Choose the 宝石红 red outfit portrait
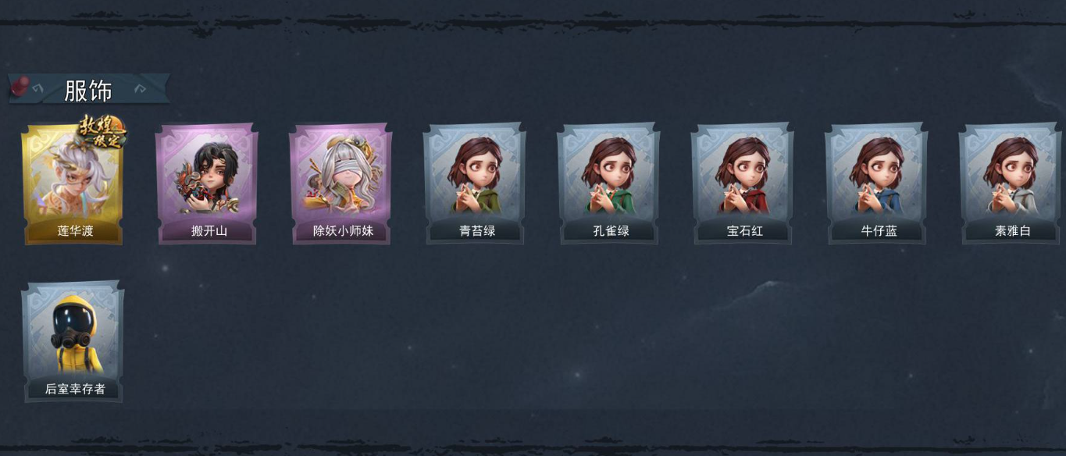This screenshot has width=1066, height=456. [x=743, y=183]
